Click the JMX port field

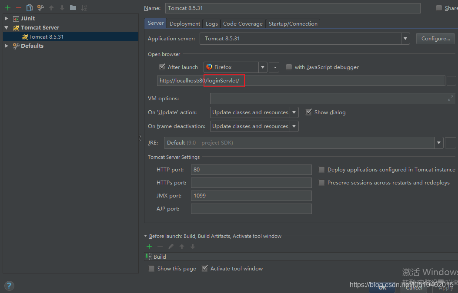[x=251, y=196]
